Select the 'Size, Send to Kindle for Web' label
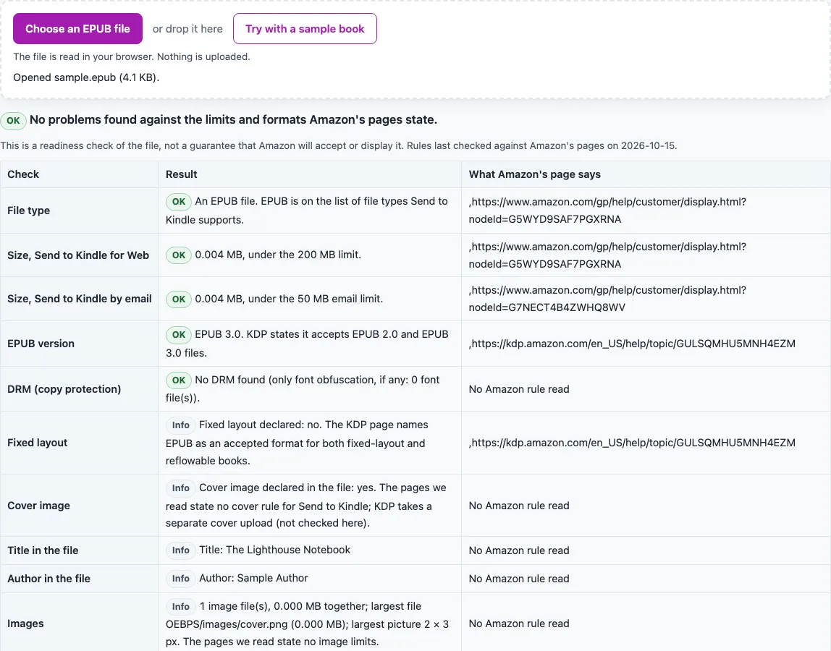831x651 pixels. (x=78, y=255)
